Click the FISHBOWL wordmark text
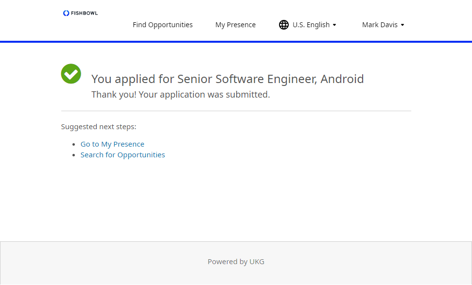 (x=85, y=13)
